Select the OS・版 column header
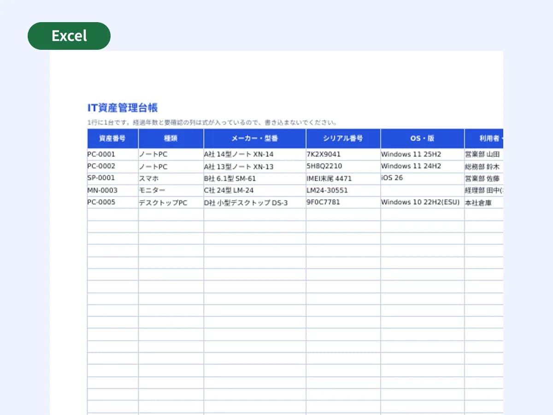 (x=423, y=138)
